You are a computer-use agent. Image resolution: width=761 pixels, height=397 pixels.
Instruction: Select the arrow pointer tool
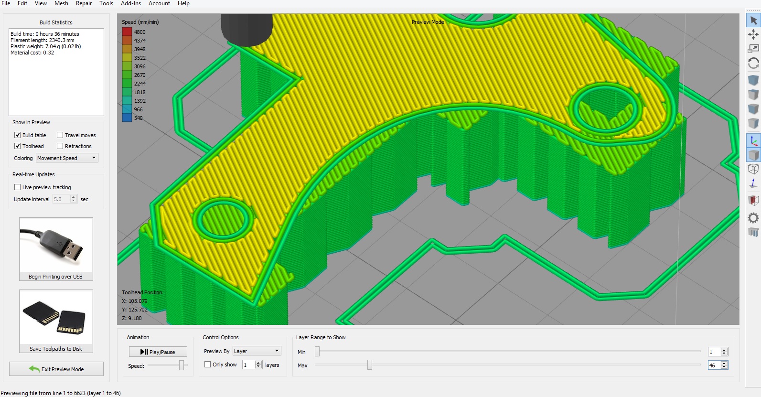[753, 20]
